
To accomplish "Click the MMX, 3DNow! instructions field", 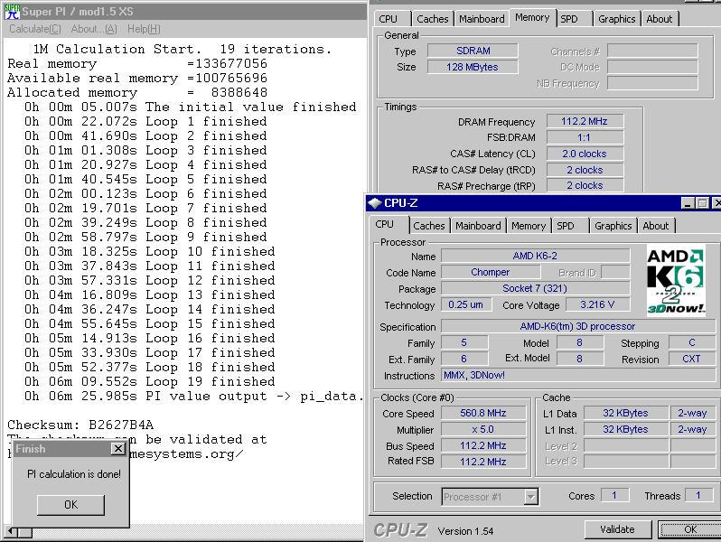I will pyautogui.click(x=578, y=375).
